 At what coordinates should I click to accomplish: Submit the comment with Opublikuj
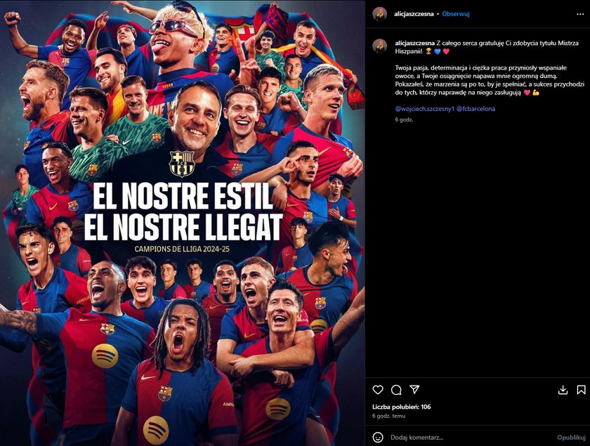[x=571, y=438]
